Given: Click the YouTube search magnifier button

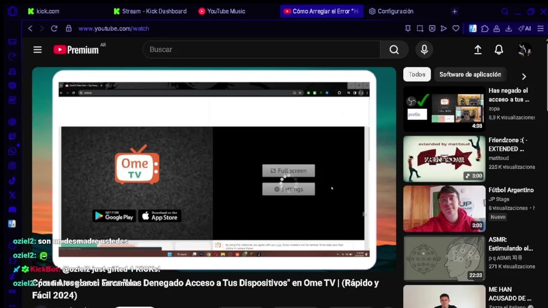Looking at the screenshot, I should (394, 50).
